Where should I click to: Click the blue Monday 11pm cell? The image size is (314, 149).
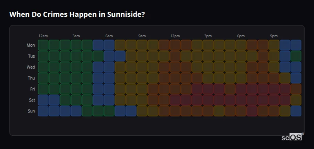[x=296, y=45]
